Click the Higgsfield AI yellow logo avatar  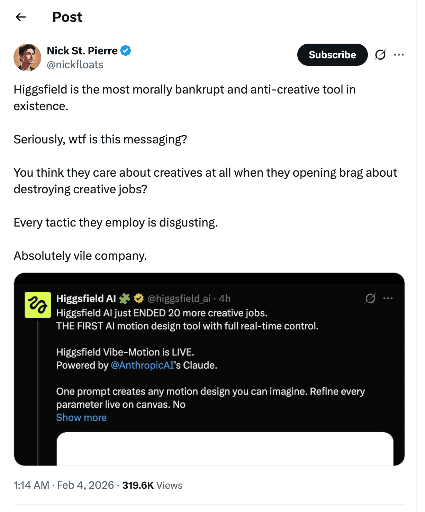click(x=38, y=305)
